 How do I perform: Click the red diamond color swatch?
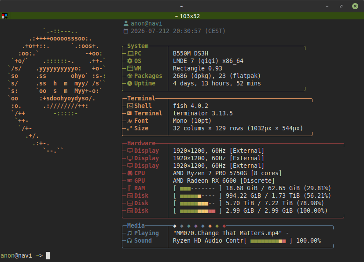[224, 226]
